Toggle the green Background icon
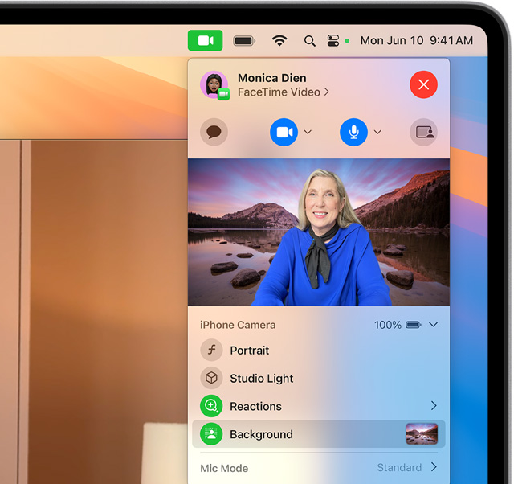Screen dimensions: 514x484 (x=211, y=434)
